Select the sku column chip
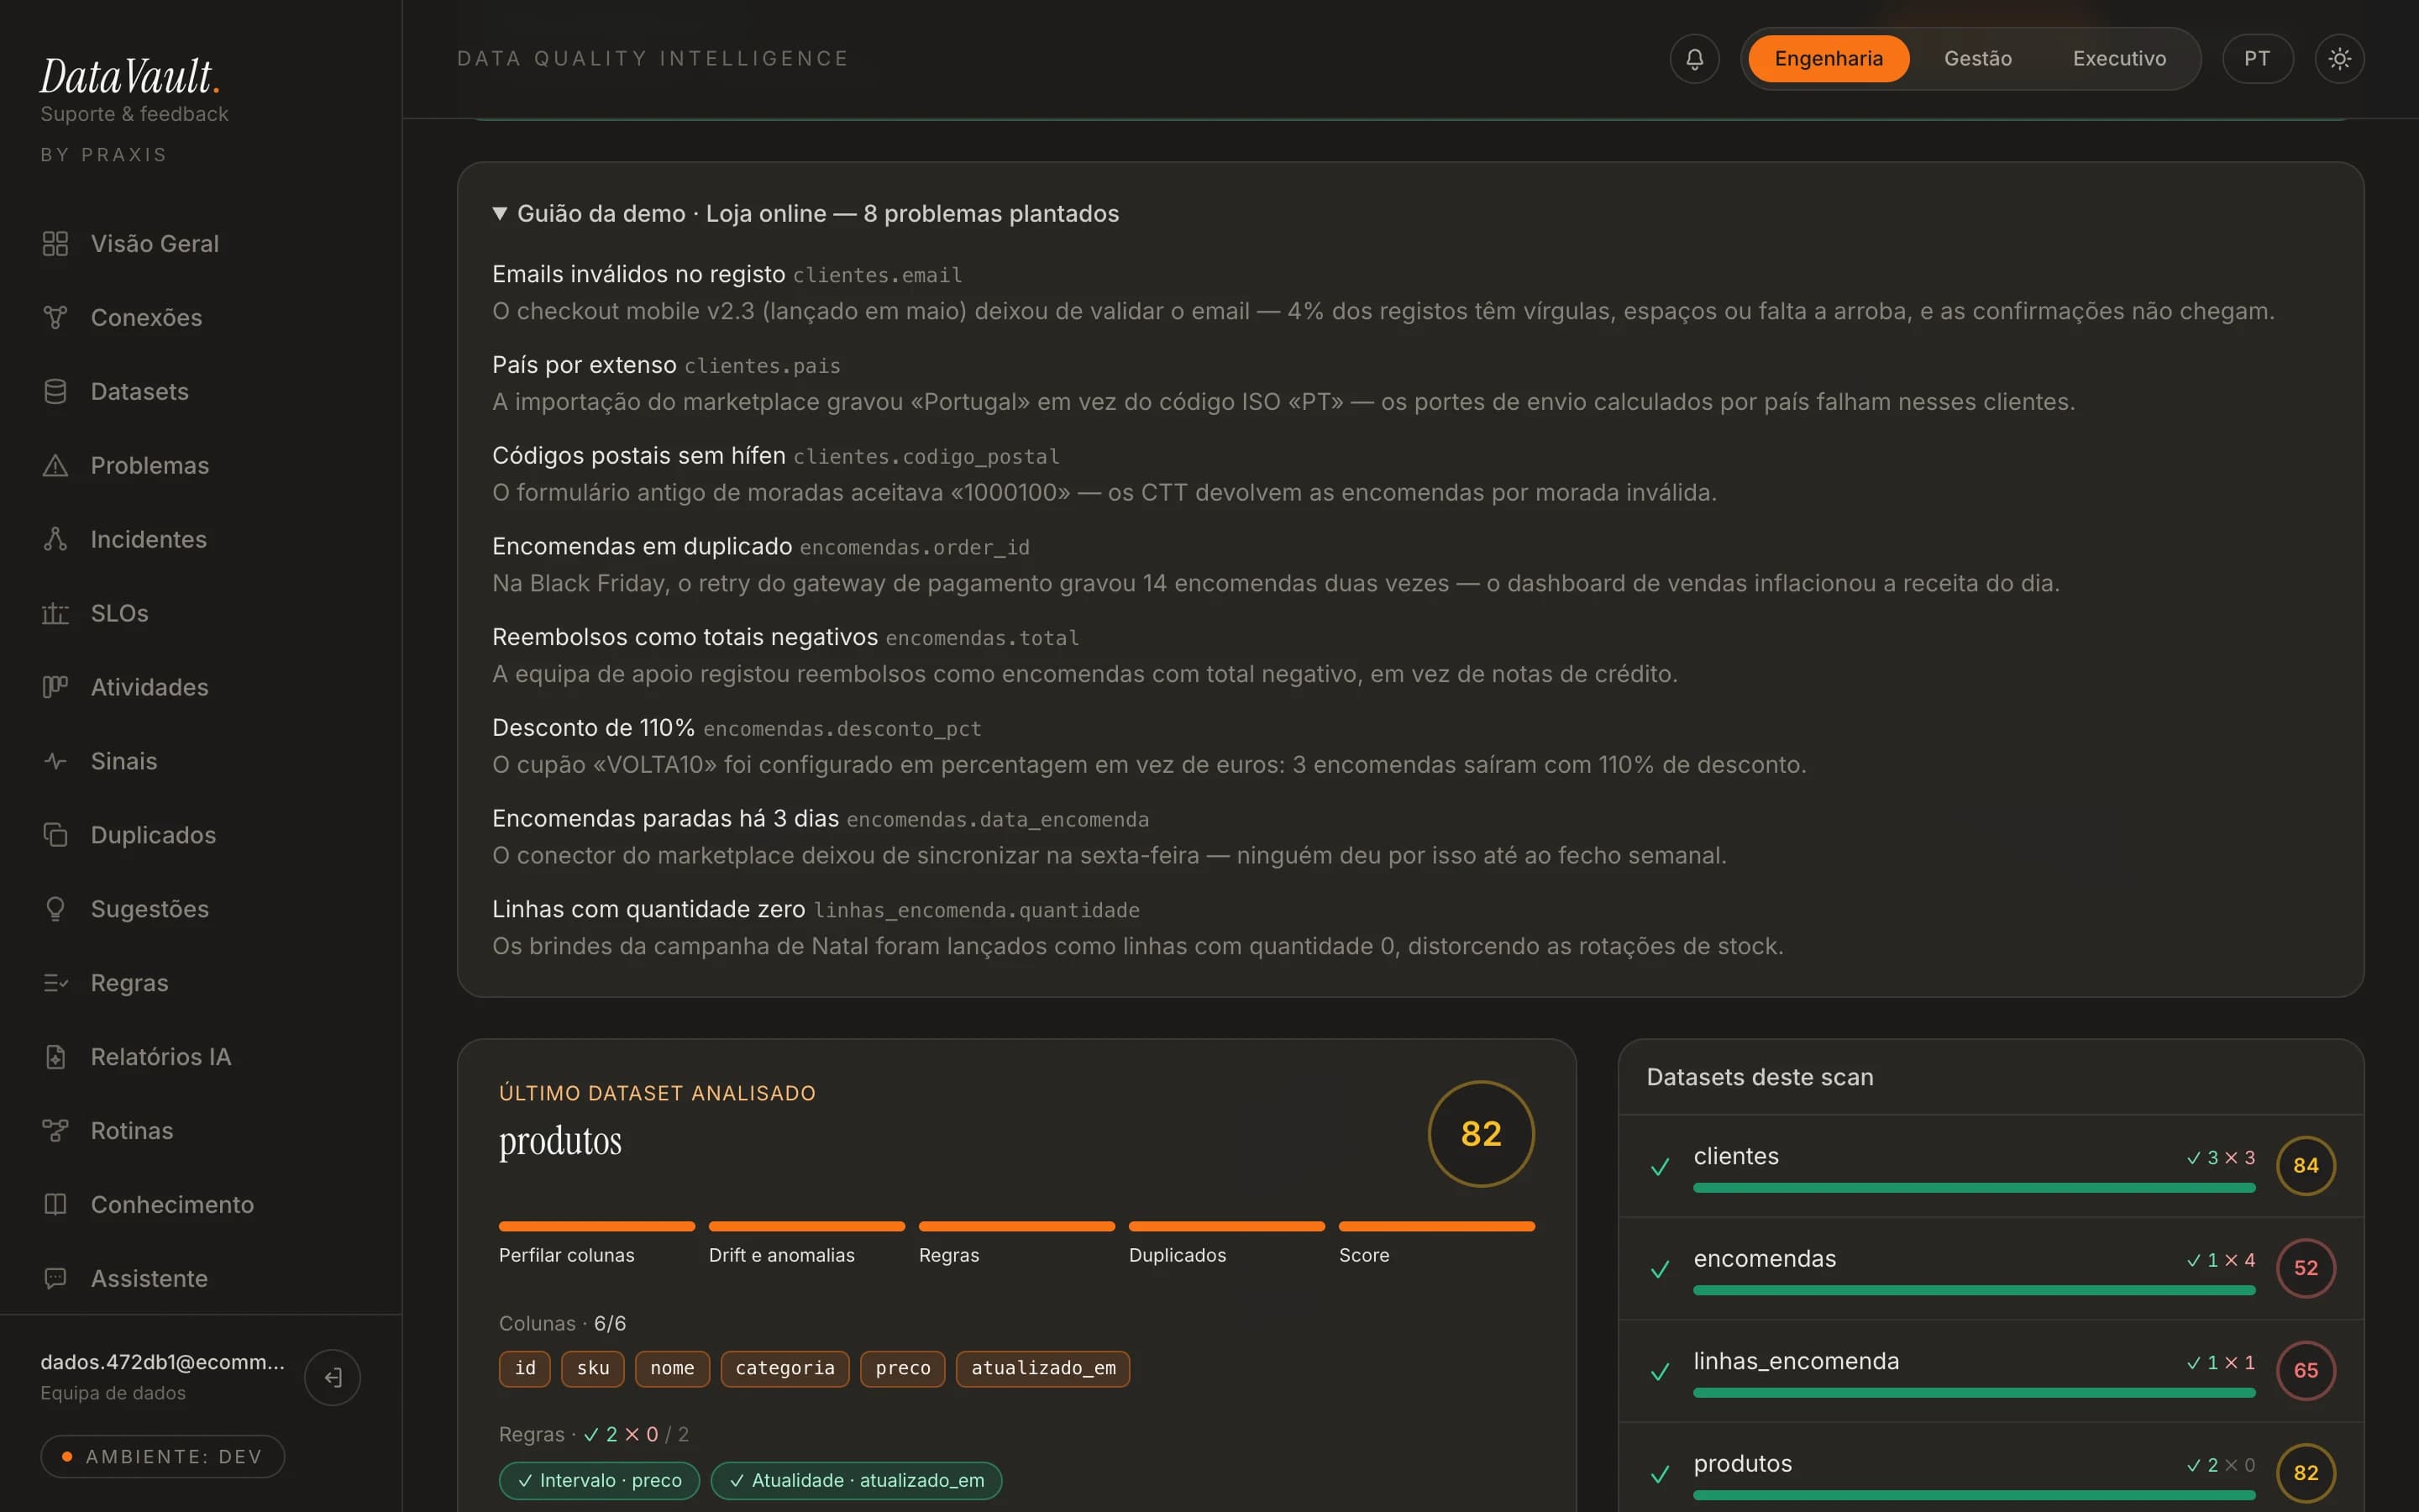Image resolution: width=2419 pixels, height=1512 pixels. (593, 1369)
